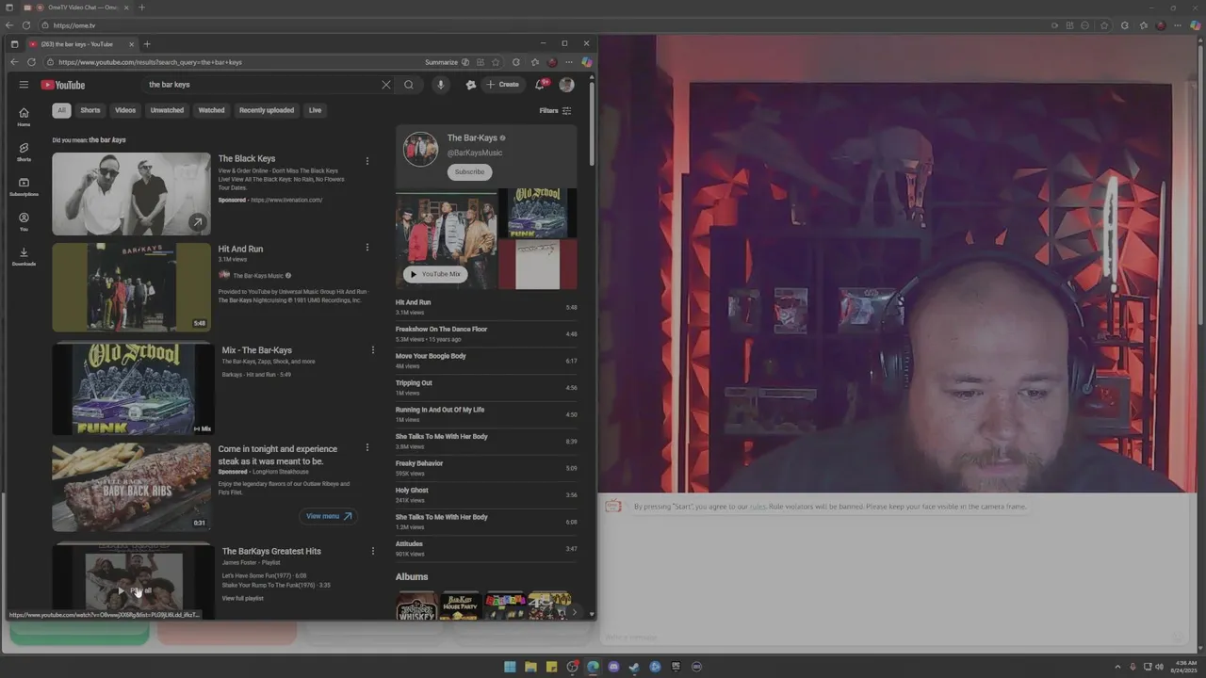The image size is (1206, 678).
Task: Open View menu on the LongHorn ad
Action: (x=328, y=516)
